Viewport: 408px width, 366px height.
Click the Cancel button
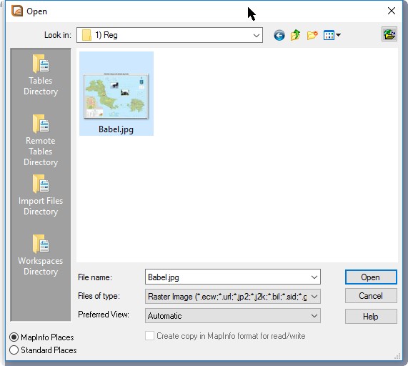coord(371,296)
